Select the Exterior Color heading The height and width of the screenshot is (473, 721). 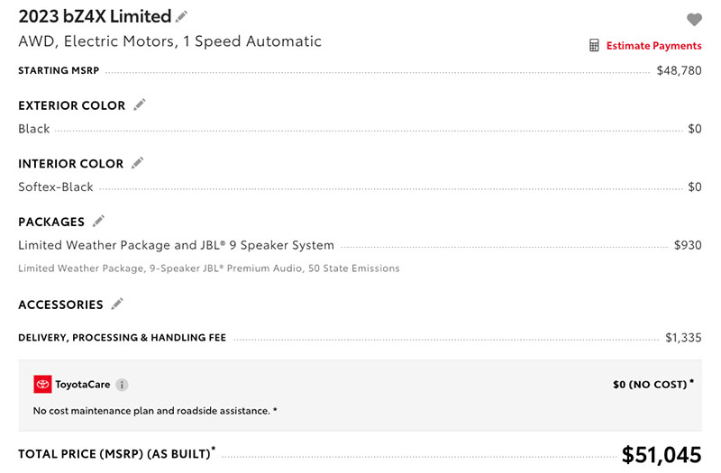click(72, 105)
